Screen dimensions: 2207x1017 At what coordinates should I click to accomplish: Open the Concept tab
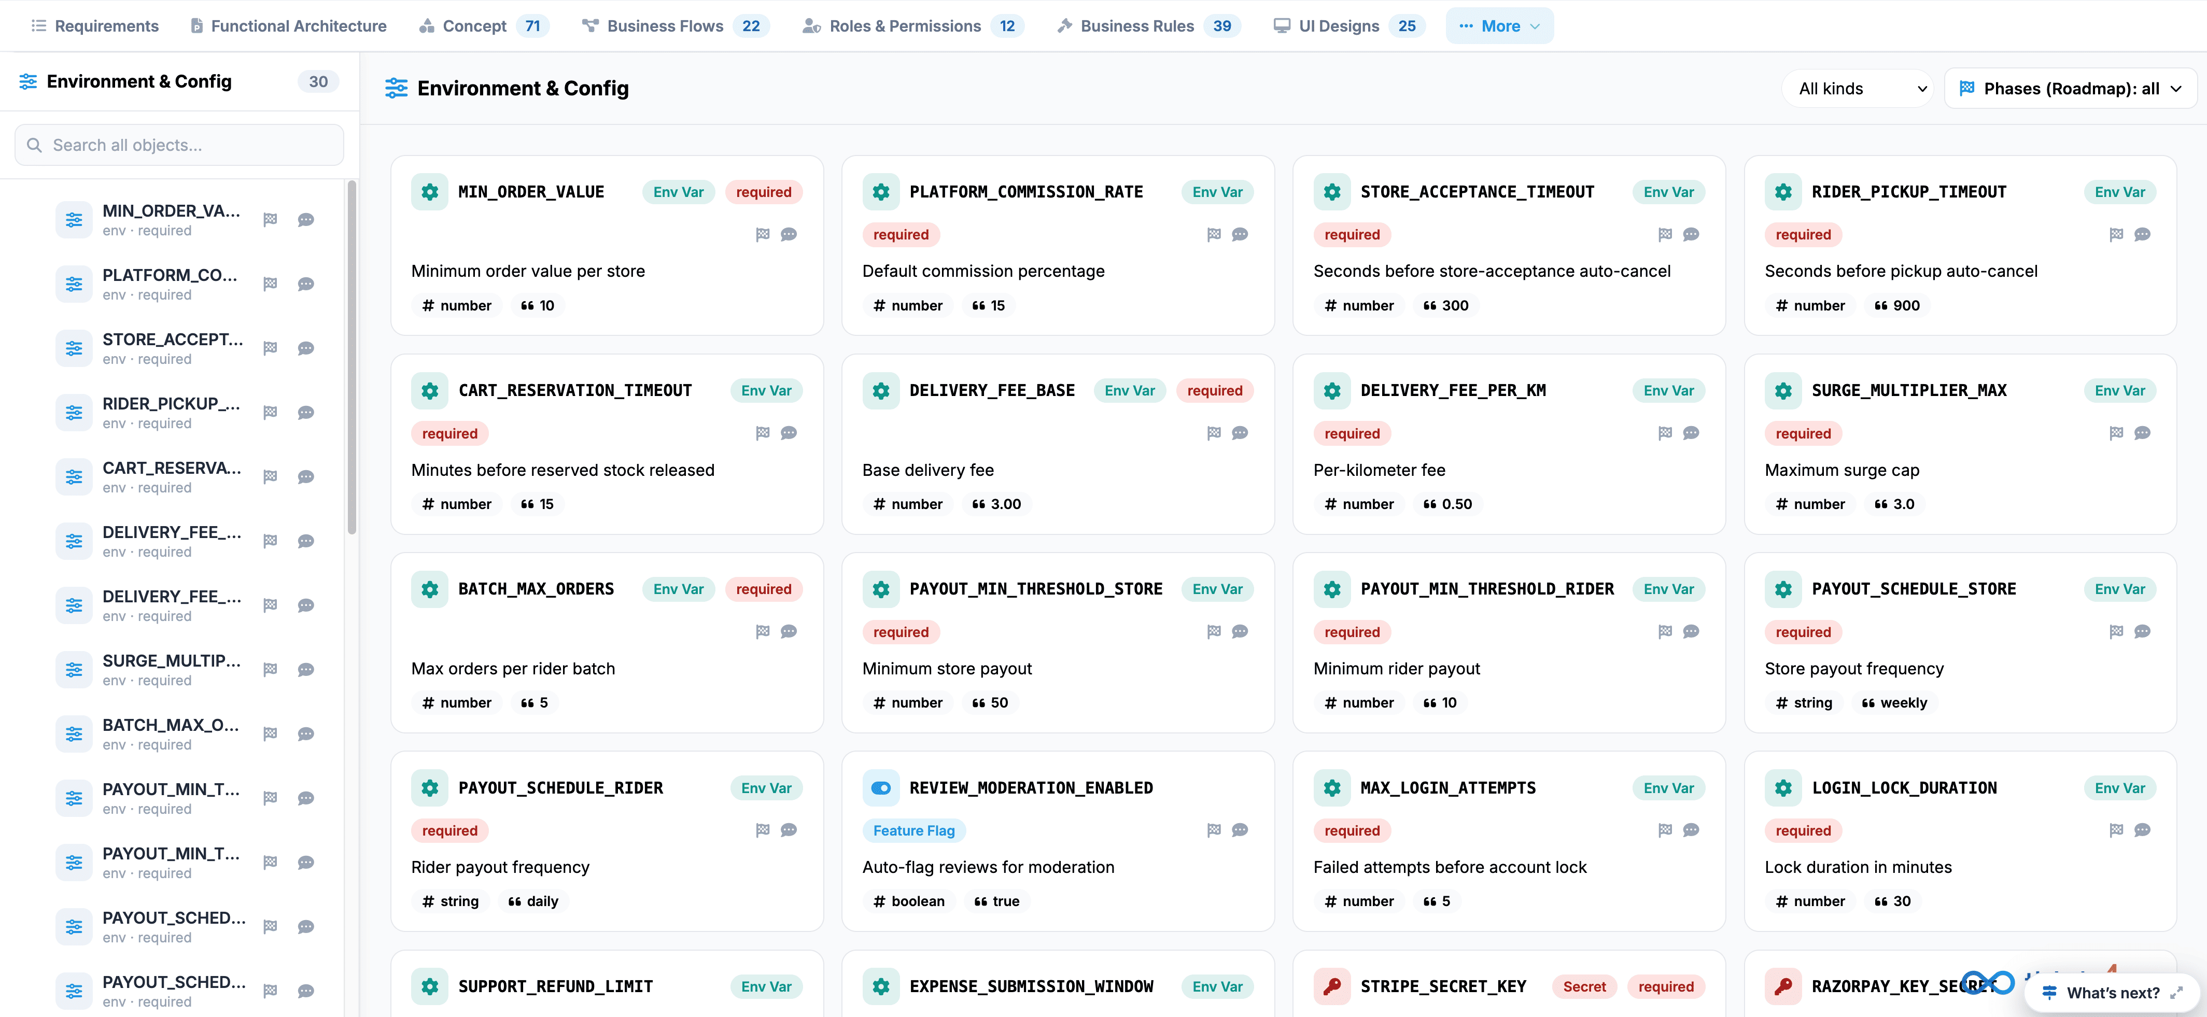click(x=484, y=26)
